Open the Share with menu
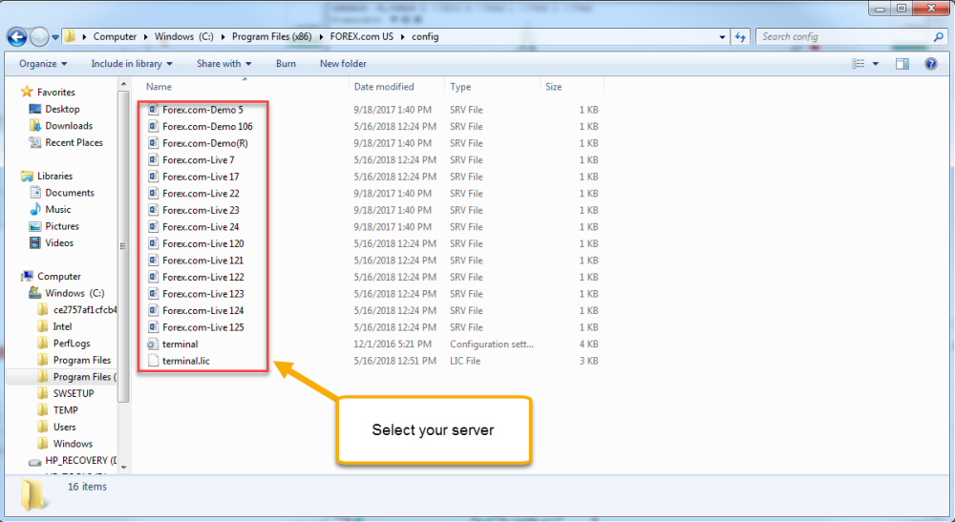955x522 pixels. pos(223,64)
